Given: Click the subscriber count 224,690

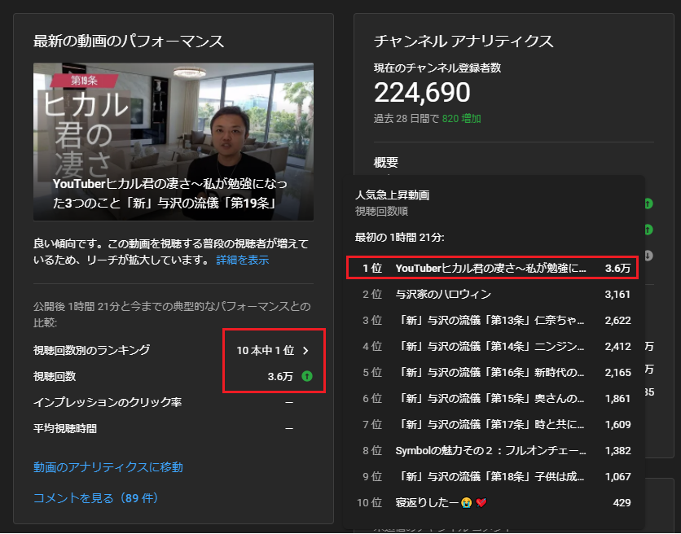Looking at the screenshot, I should coord(422,93).
